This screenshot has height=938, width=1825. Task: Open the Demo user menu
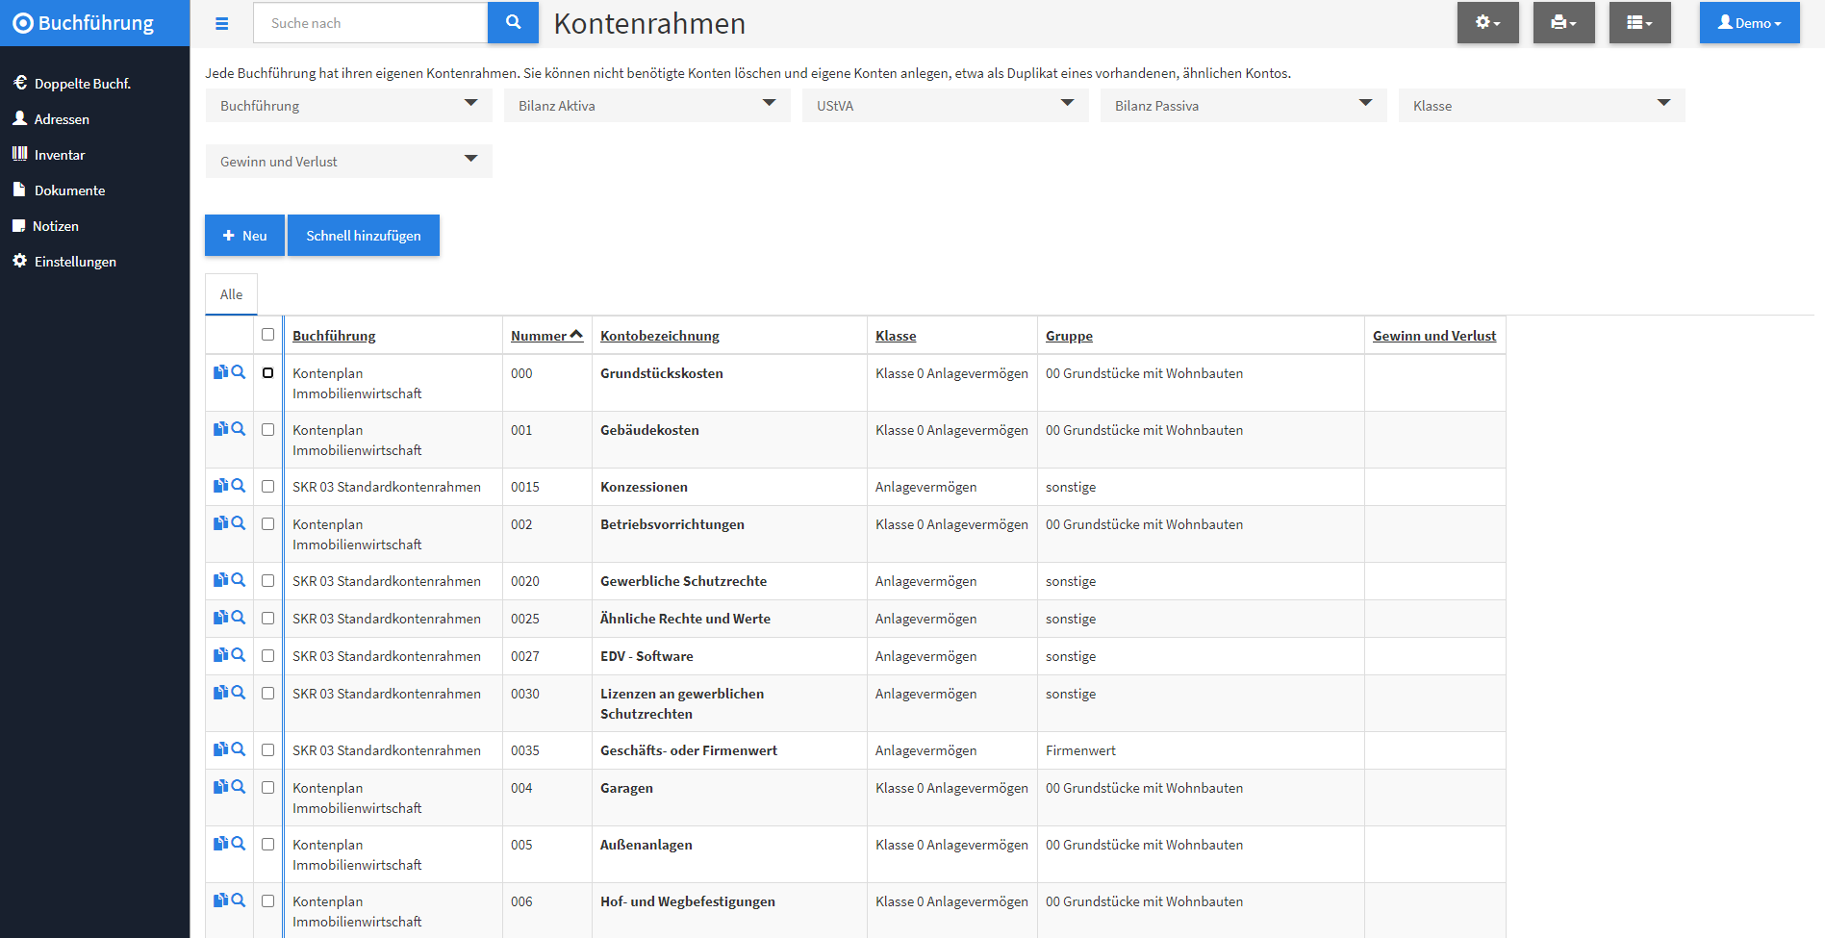pyautogui.click(x=1749, y=22)
